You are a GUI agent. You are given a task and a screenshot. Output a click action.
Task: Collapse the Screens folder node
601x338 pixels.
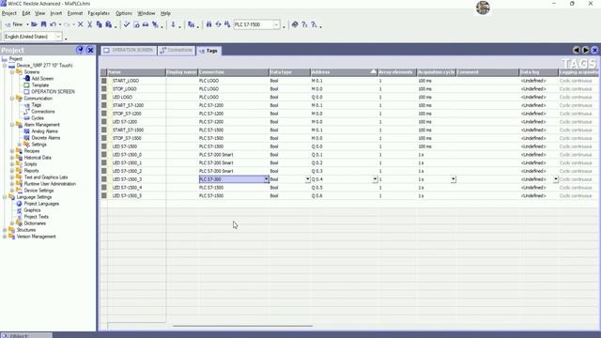pos(12,72)
